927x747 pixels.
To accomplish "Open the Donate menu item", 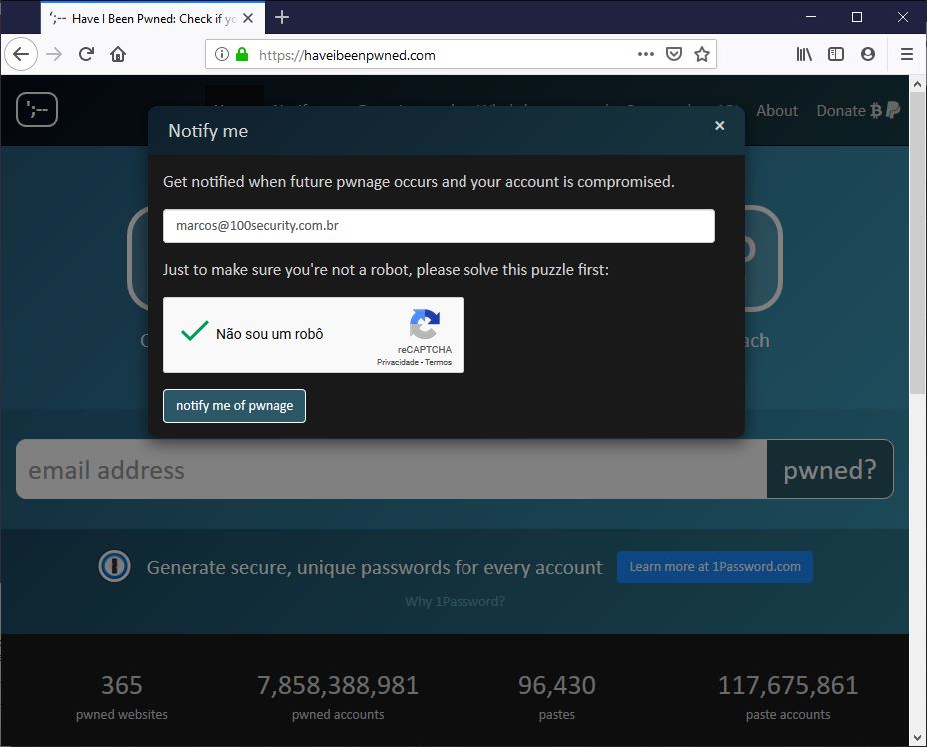I will [858, 111].
